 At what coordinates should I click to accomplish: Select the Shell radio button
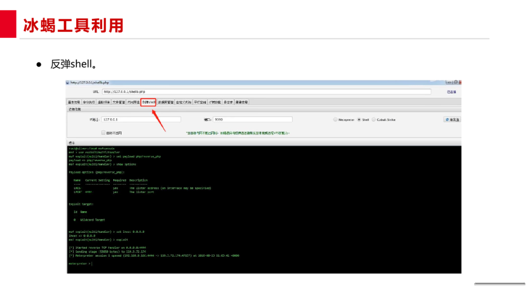359,120
